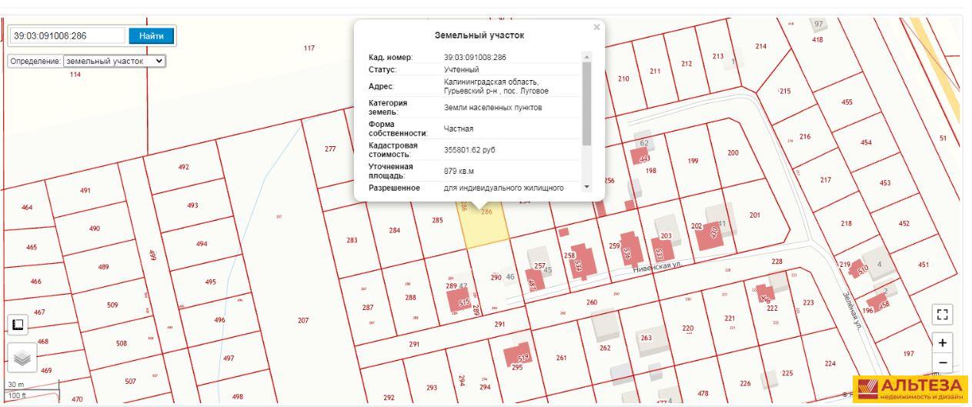972x407 pixels.
Task: Toggle fullscreen map view
Action: [x=943, y=314]
